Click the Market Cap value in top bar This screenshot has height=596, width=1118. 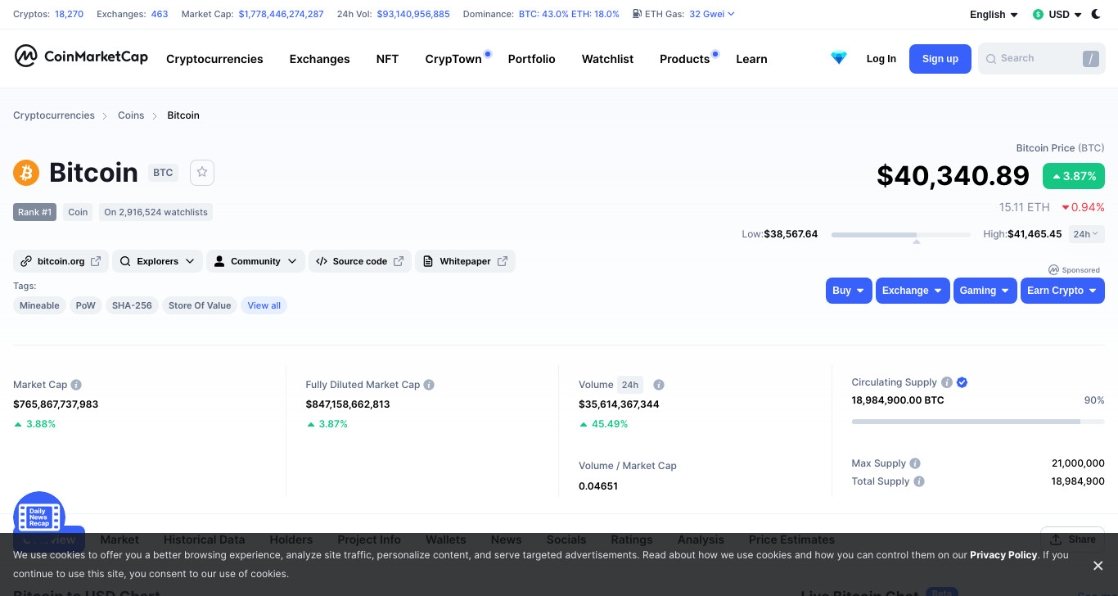281,14
